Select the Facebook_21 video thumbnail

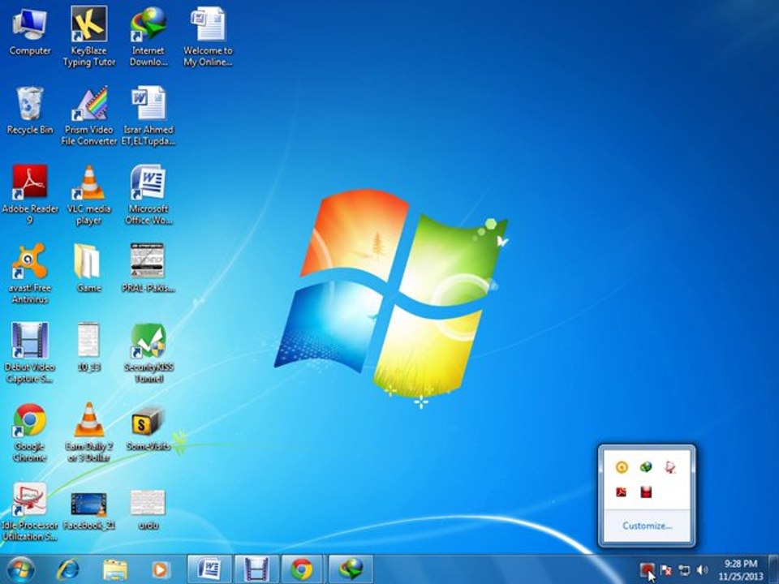(x=89, y=509)
